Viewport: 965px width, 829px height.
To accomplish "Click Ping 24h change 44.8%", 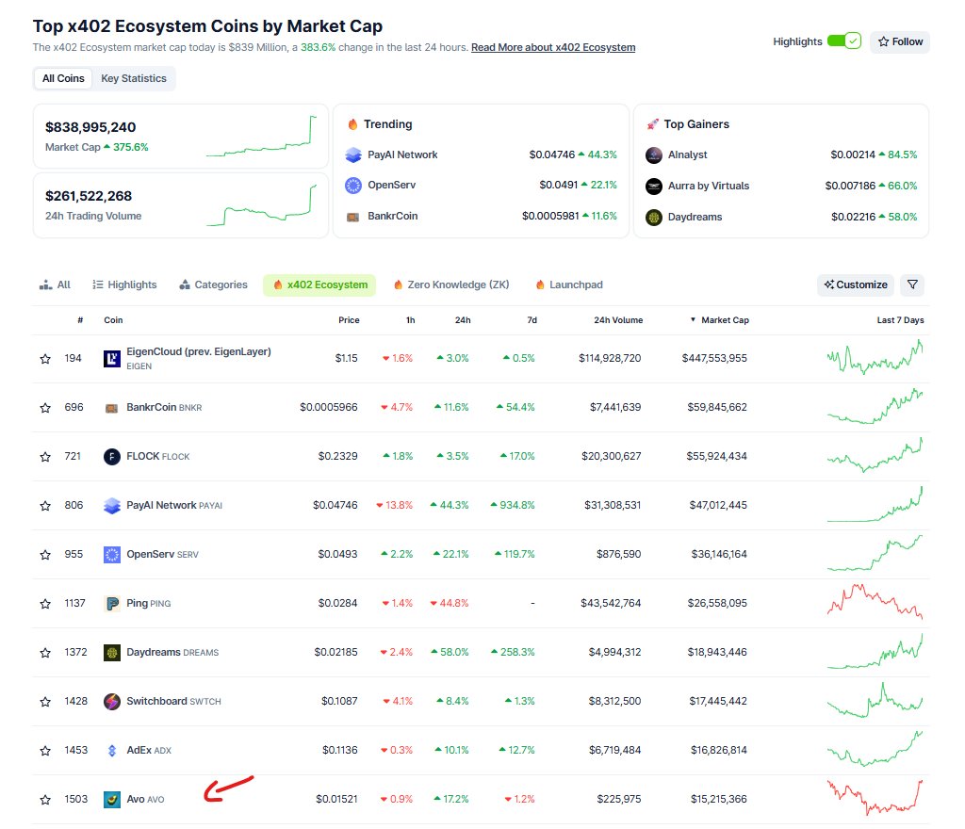I will pyautogui.click(x=450, y=603).
